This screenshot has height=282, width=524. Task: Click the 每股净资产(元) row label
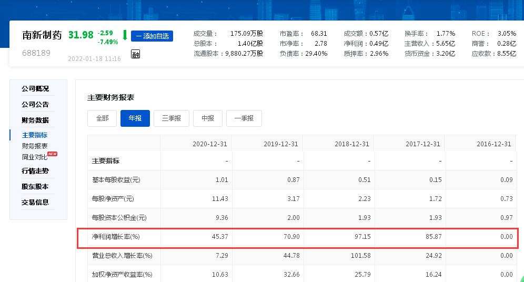113,199
